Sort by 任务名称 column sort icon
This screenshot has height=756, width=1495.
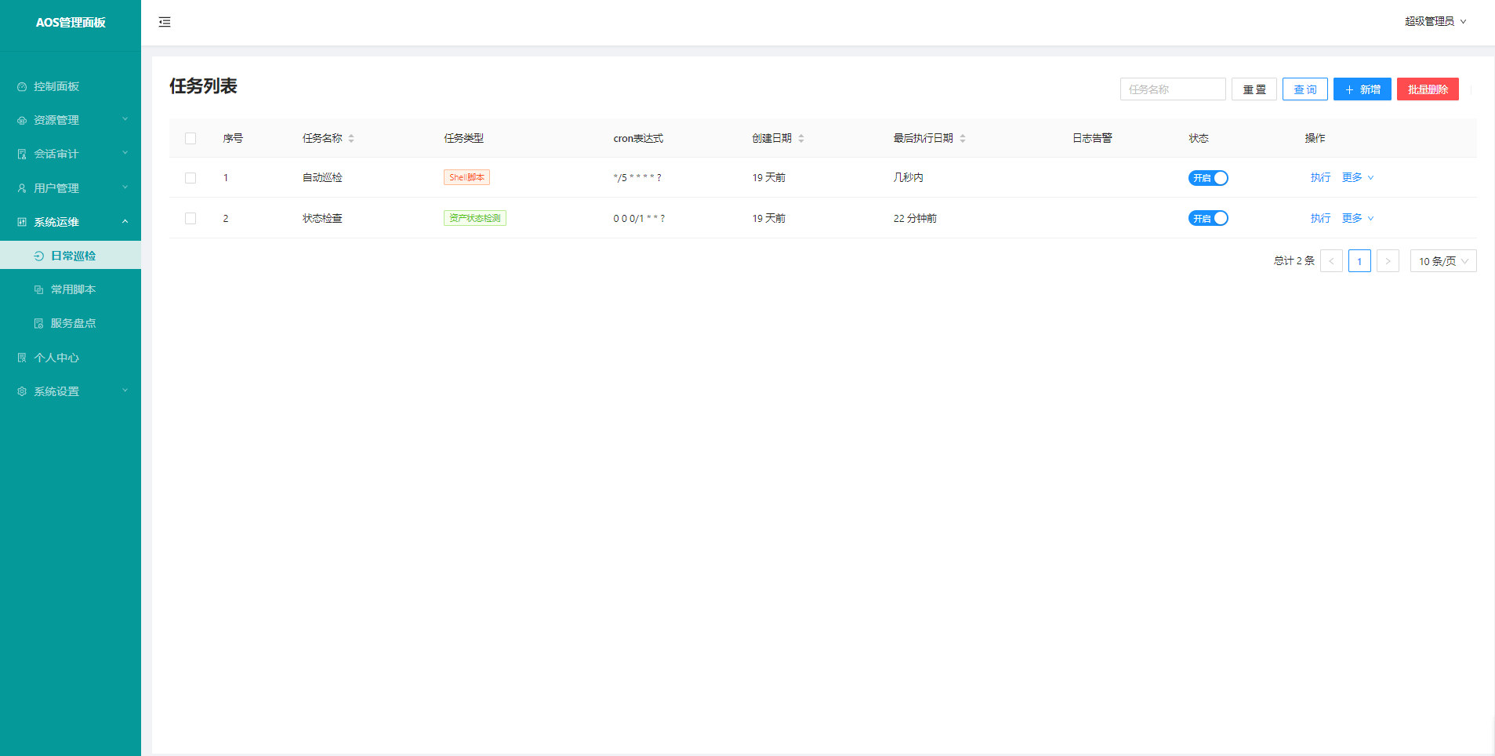(x=351, y=139)
